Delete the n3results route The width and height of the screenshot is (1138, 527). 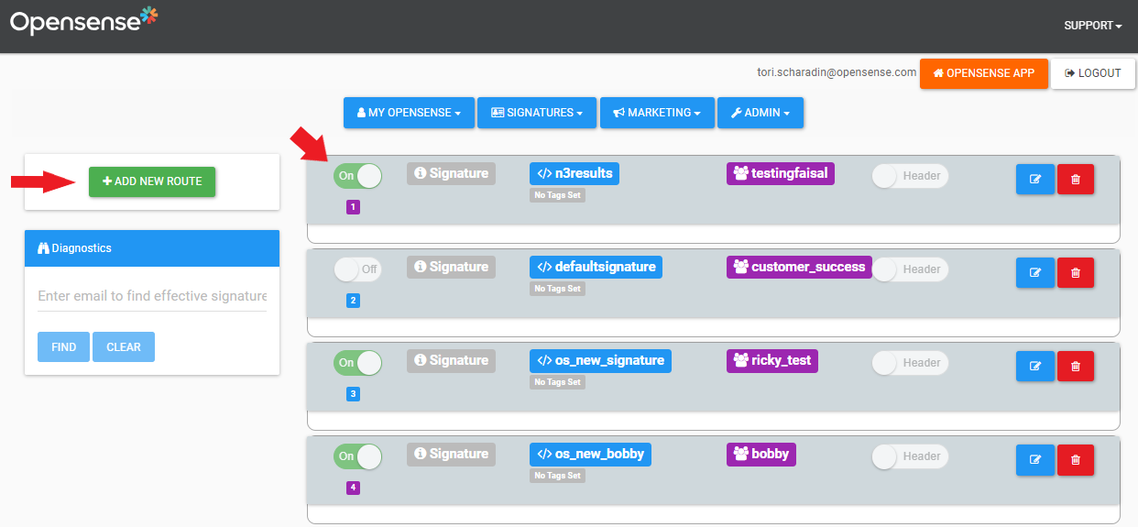pyautogui.click(x=1076, y=180)
